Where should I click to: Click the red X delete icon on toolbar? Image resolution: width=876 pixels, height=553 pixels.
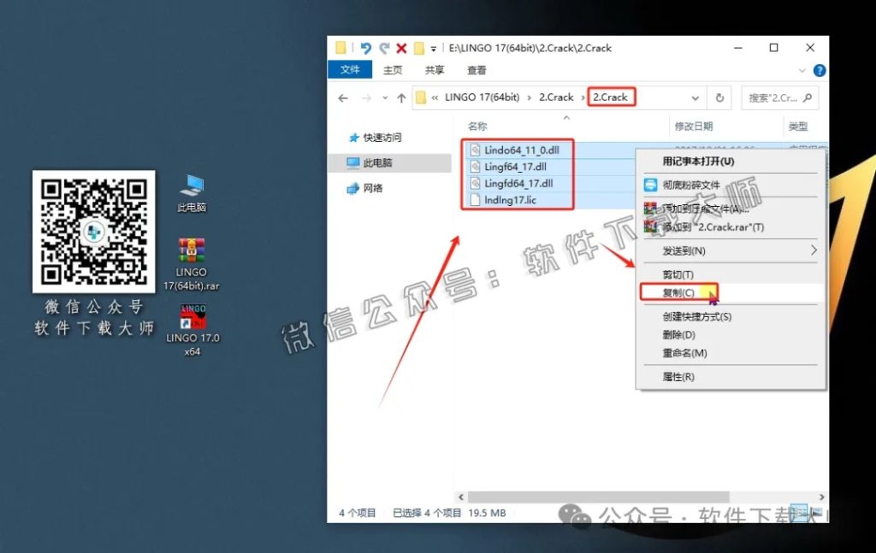click(x=401, y=48)
